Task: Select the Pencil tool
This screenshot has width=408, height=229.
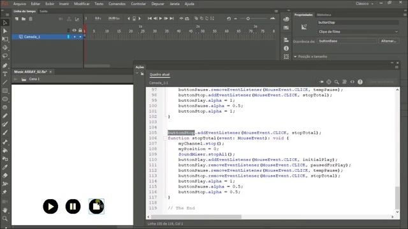Action: (x=4, y=116)
